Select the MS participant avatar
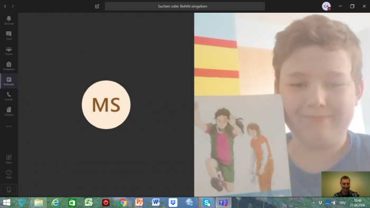The image size is (370, 208). click(106, 105)
